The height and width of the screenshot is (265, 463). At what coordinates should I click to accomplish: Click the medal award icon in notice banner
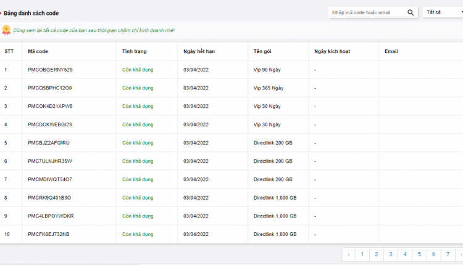[x=6, y=30]
